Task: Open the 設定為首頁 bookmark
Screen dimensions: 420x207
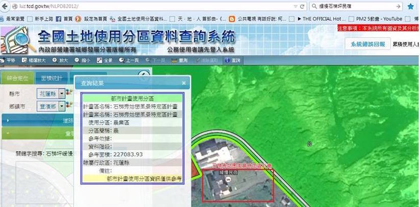Action: [x=91, y=19]
